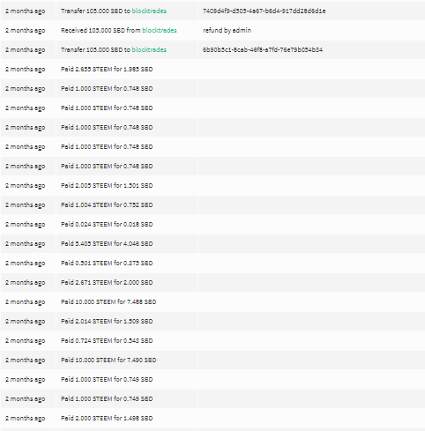Click the 'Paid 0.501 STEEM for 0.375 SBD' entry
425x431 pixels.
click(x=107, y=264)
